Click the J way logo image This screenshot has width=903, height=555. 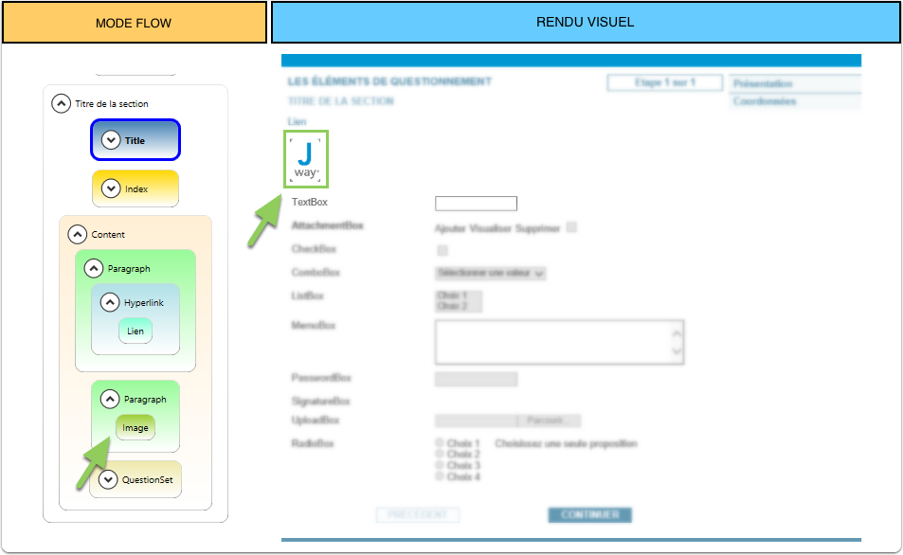click(305, 158)
